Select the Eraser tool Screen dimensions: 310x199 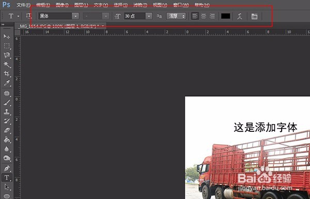[x=7, y=130]
